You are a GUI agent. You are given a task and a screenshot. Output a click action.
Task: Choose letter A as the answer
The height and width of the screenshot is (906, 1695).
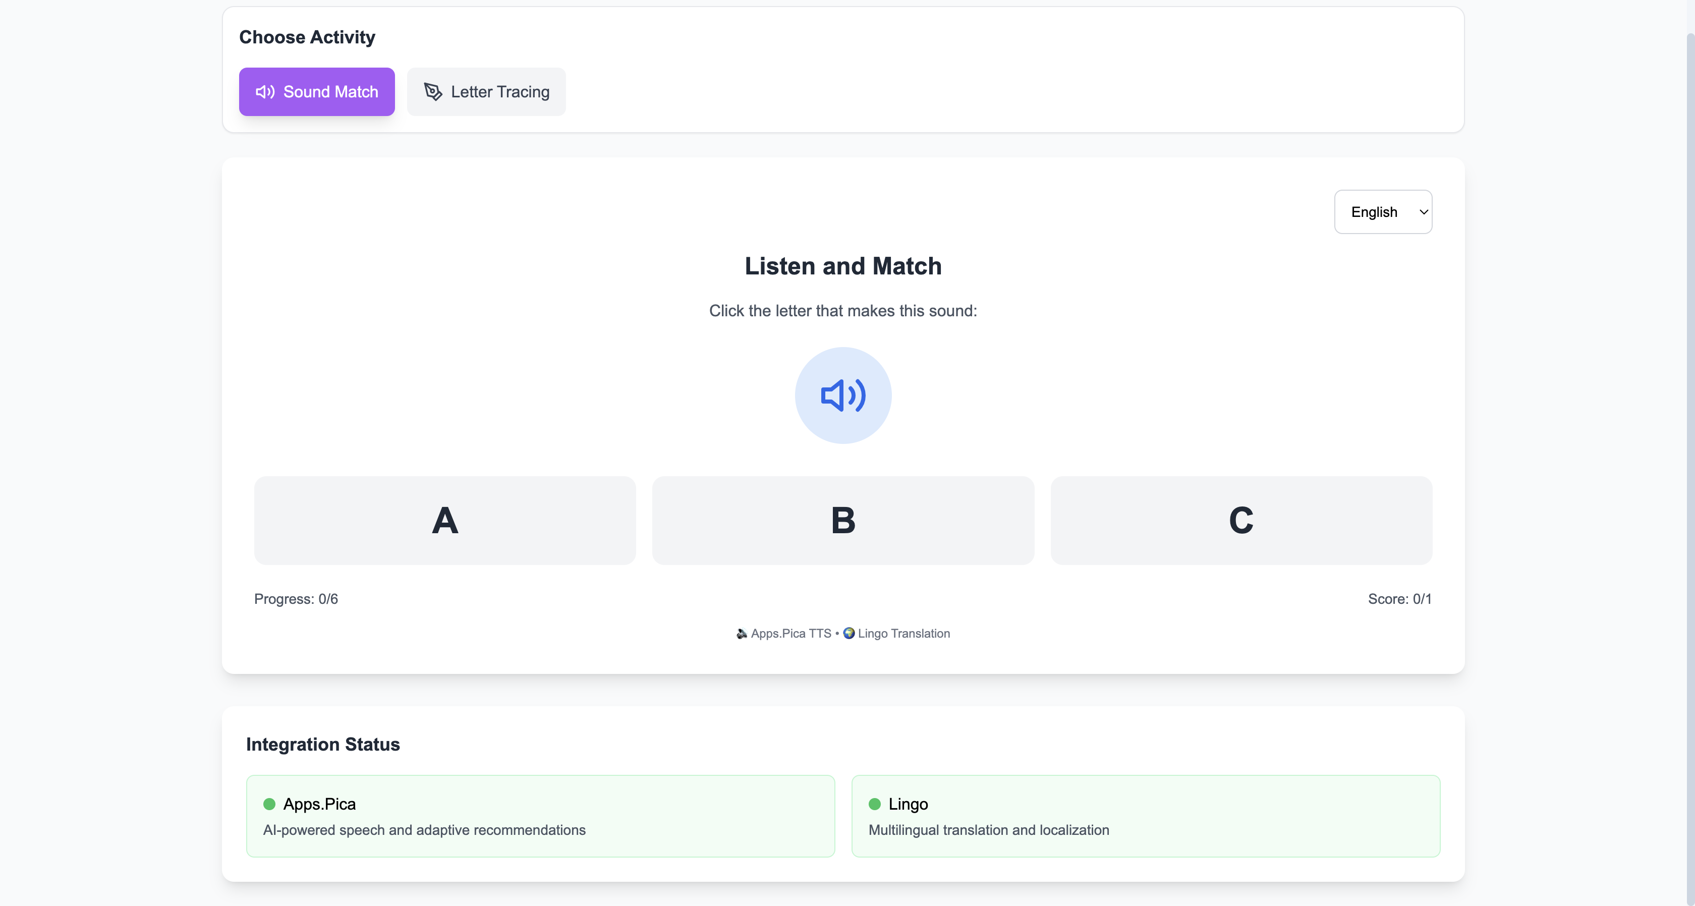coord(445,521)
